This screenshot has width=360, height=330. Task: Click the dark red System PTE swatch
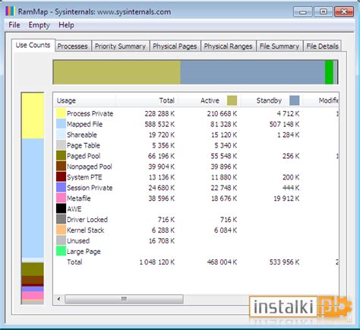(x=61, y=177)
